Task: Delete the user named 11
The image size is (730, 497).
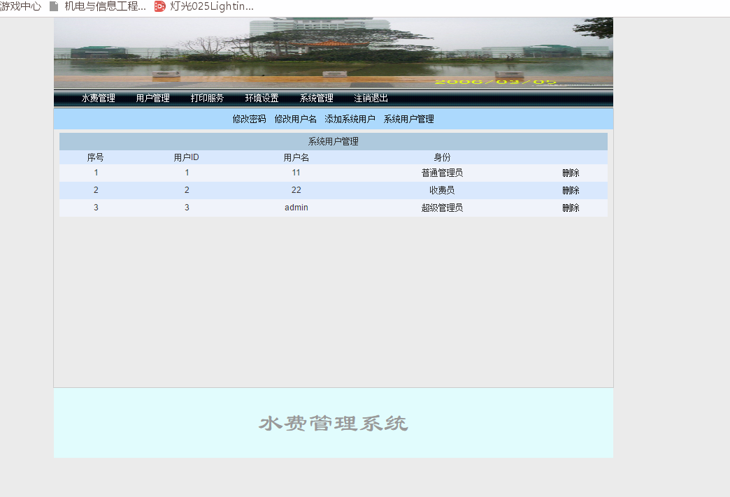Action: 571,173
